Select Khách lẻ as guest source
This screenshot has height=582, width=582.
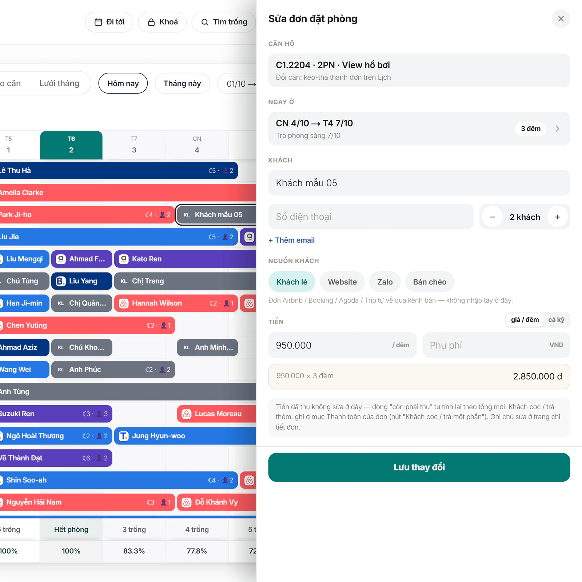pyautogui.click(x=292, y=282)
